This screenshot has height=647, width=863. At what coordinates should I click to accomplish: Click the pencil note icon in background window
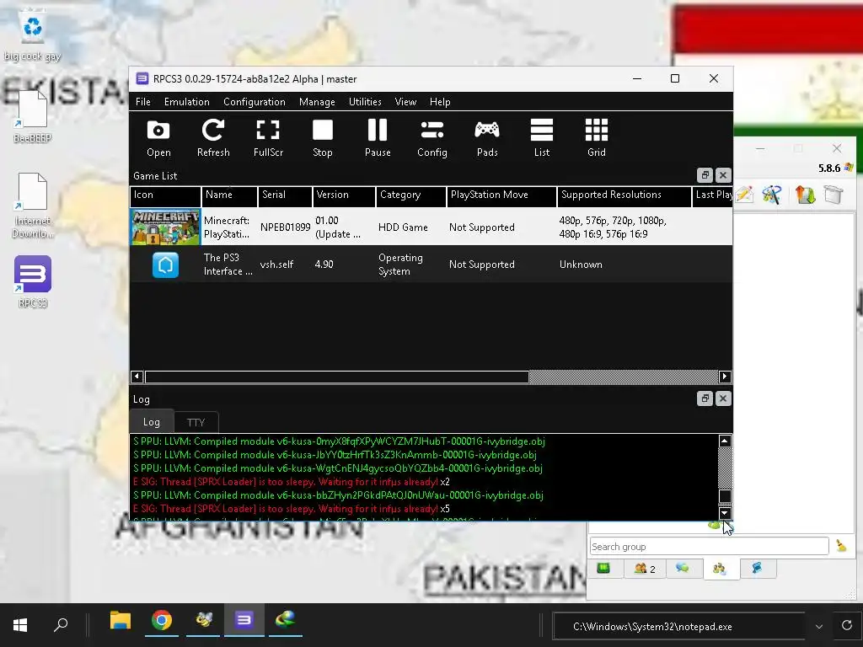744,195
